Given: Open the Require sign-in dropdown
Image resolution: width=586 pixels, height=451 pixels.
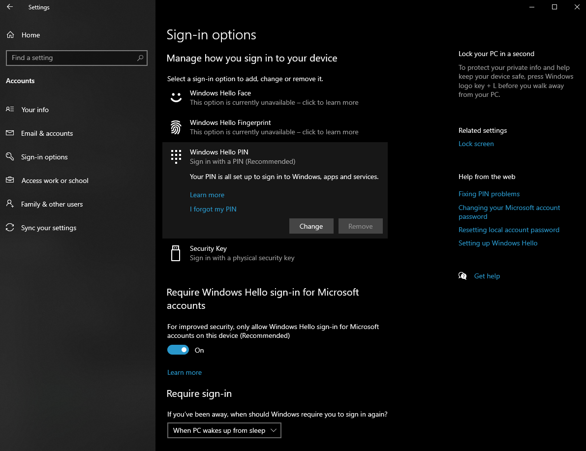Looking at the screenshot, I should (224, 430).
